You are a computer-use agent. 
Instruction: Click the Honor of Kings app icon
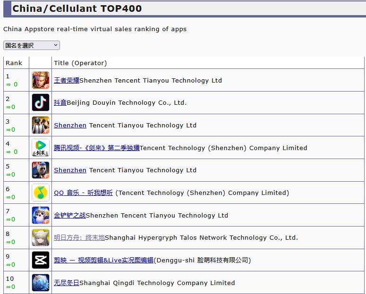(40, 80)
